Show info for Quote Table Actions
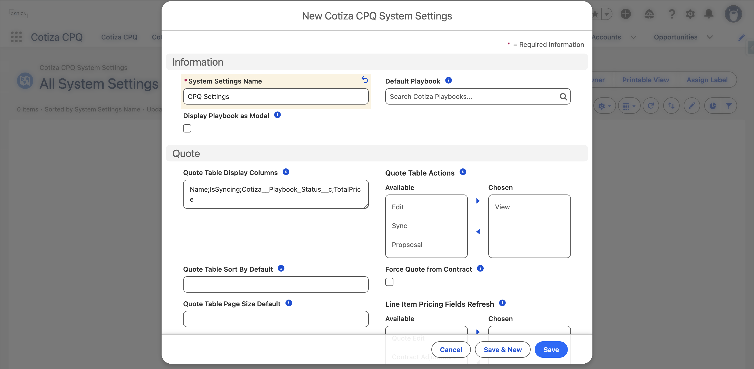Screen dimensions: 754x369 click(463, 172)
